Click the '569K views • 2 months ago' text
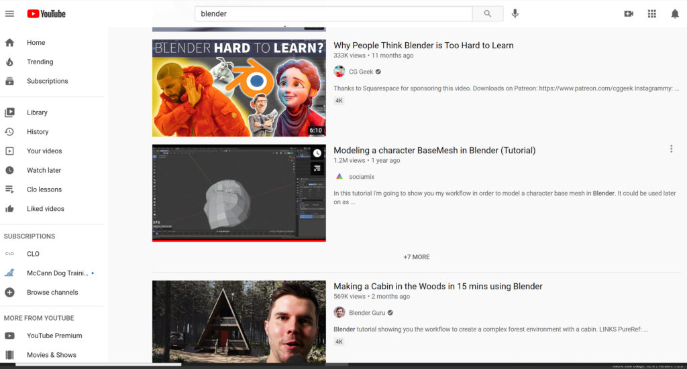Viewport: 687px width, 369px height. click(372, 297)
